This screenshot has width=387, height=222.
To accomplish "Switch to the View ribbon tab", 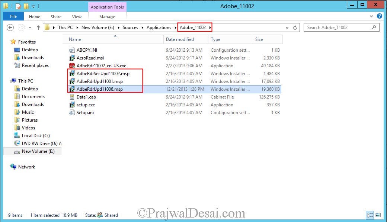I will coord(77,16).
